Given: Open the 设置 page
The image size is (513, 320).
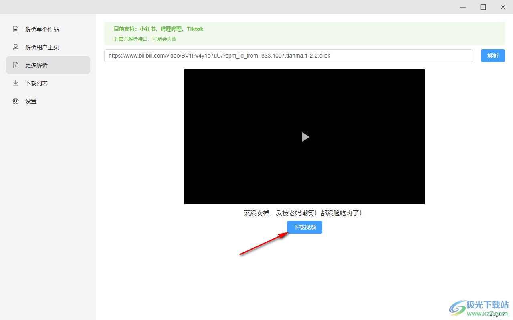Looking at the screenshot, I should pyautogui.click(x=48, y=101).
